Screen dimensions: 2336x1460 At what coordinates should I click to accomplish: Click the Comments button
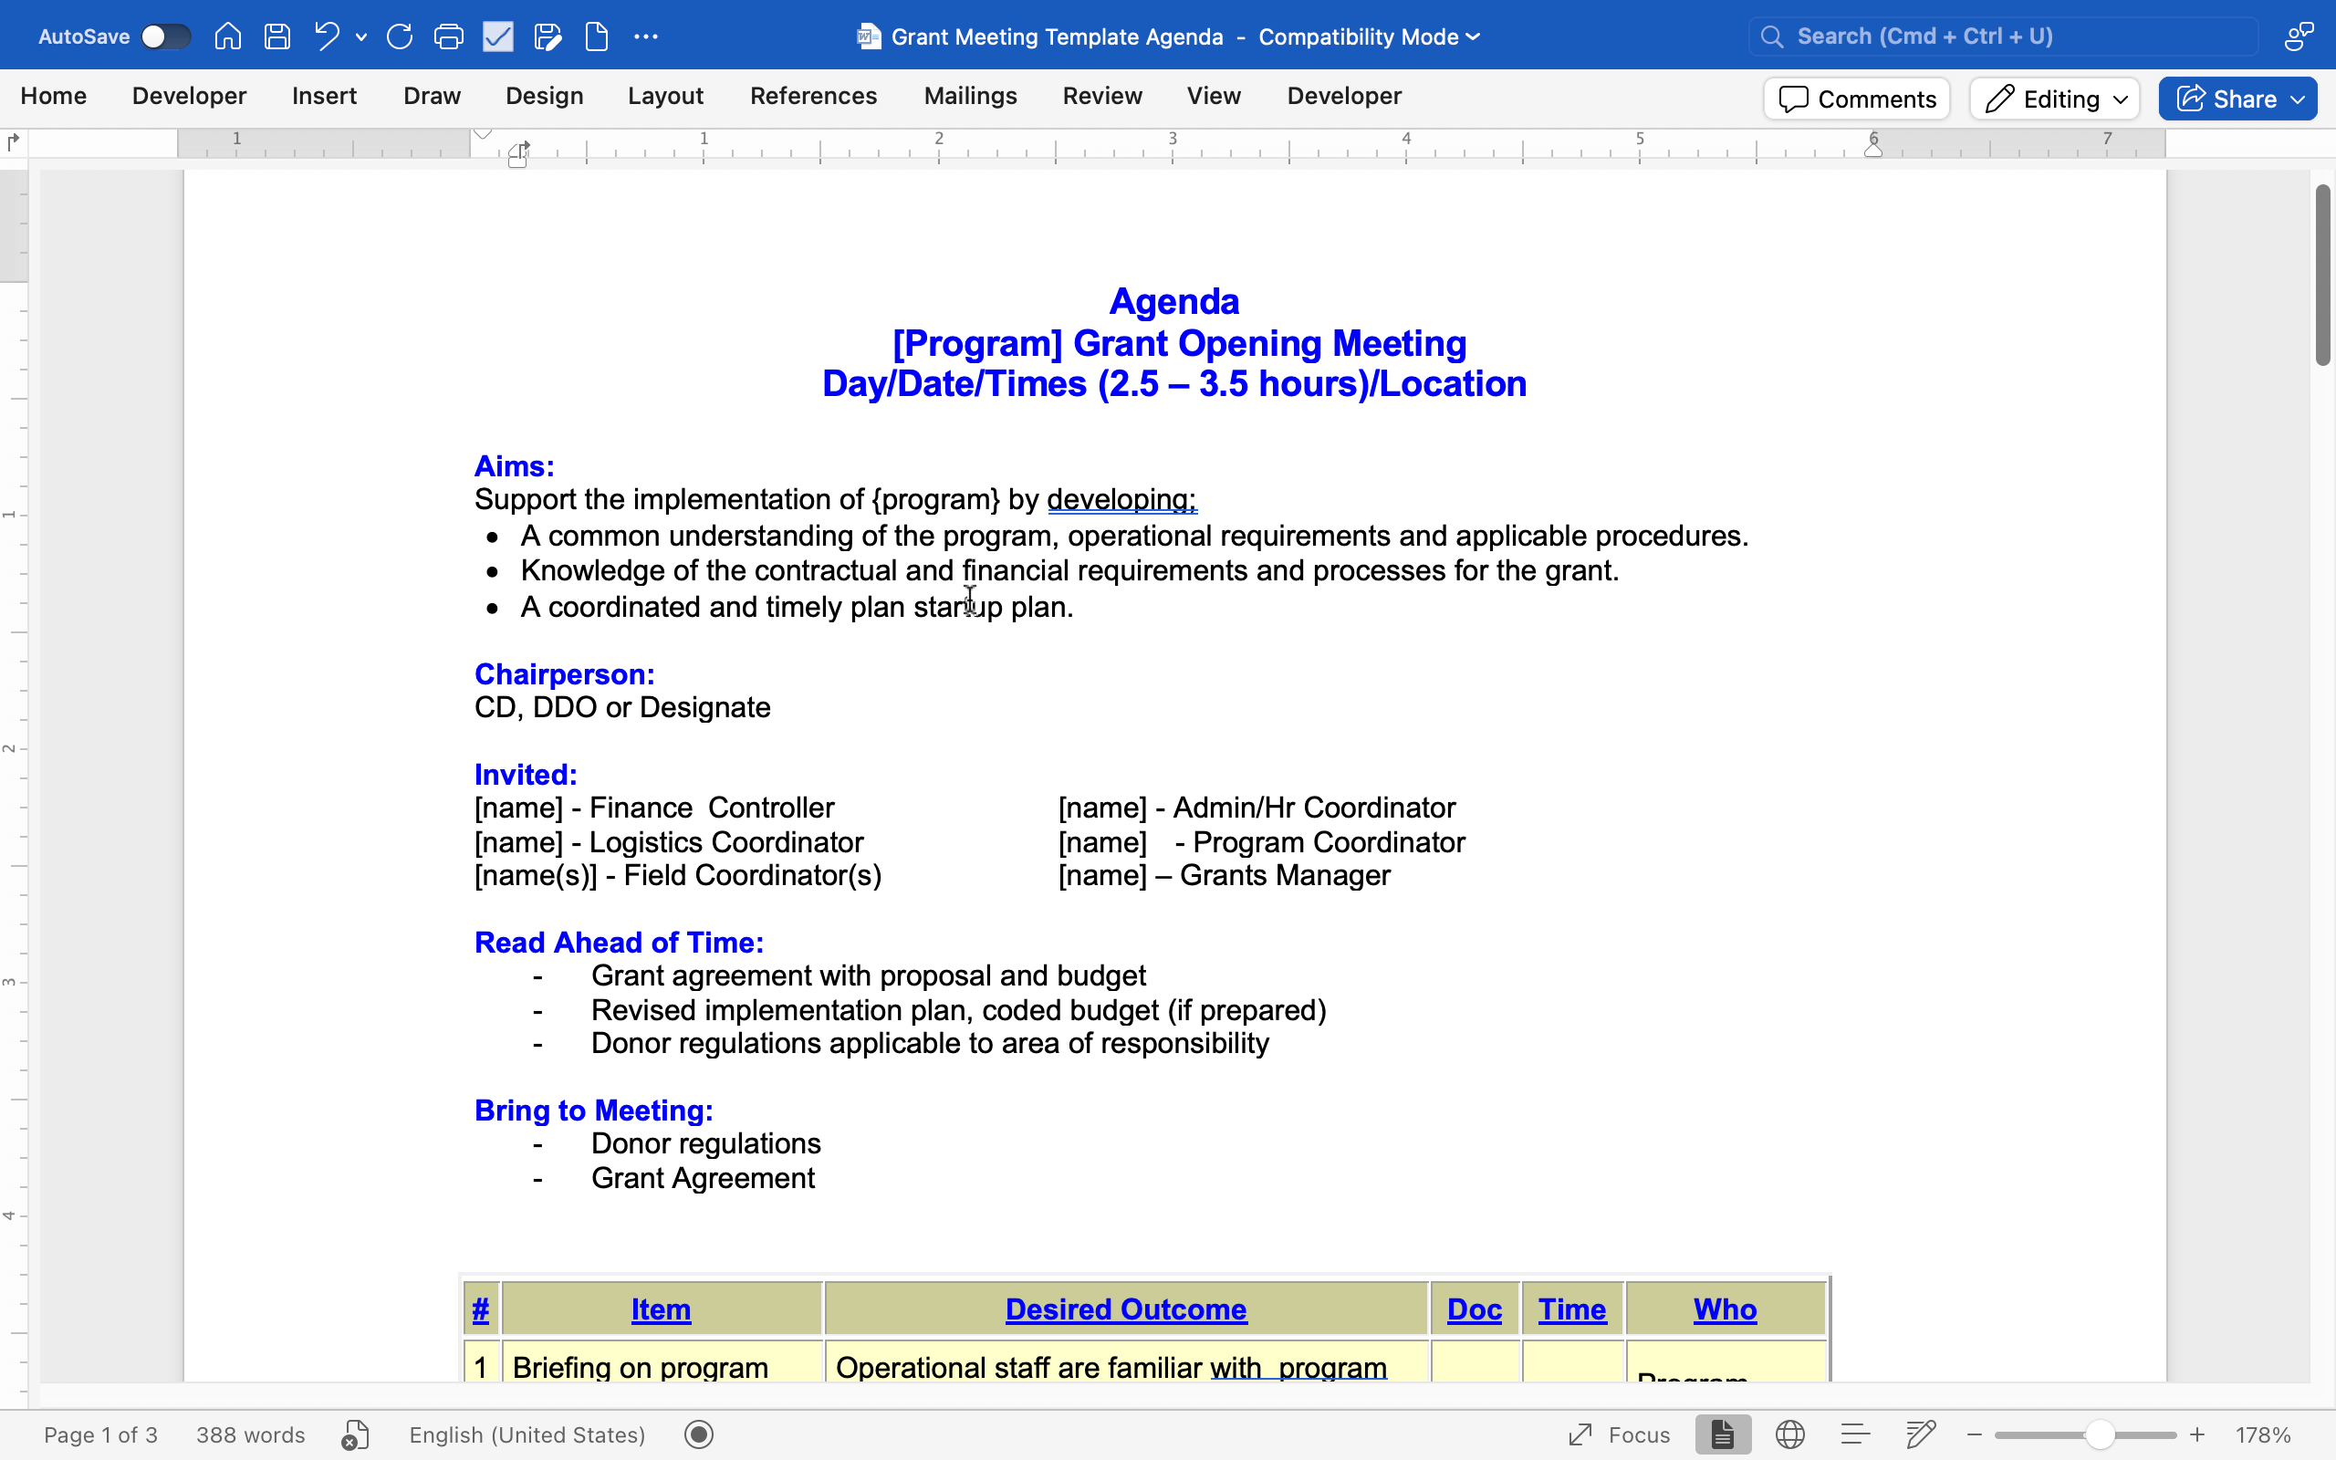pos(1856,99)
